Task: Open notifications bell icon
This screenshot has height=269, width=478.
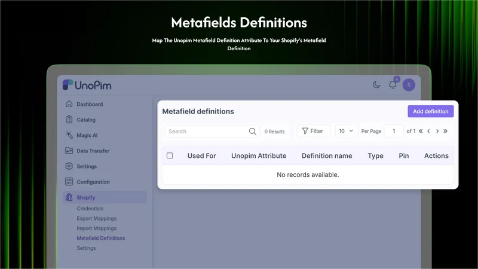Action: tap(393, 84)
